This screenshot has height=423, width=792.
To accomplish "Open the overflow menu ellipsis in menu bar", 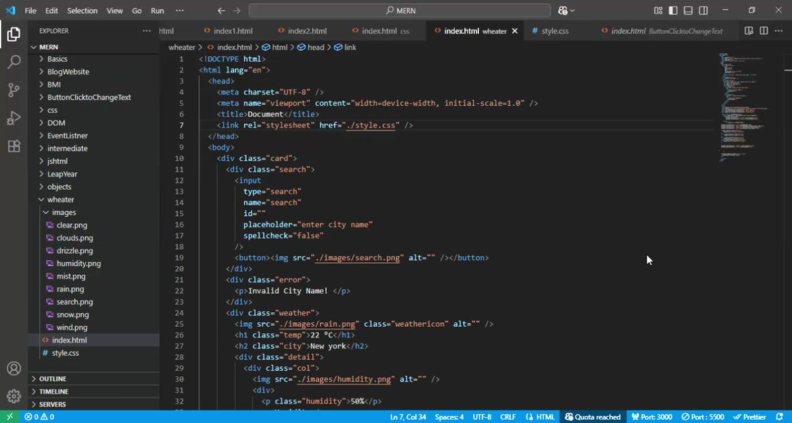I will point(180,11).
